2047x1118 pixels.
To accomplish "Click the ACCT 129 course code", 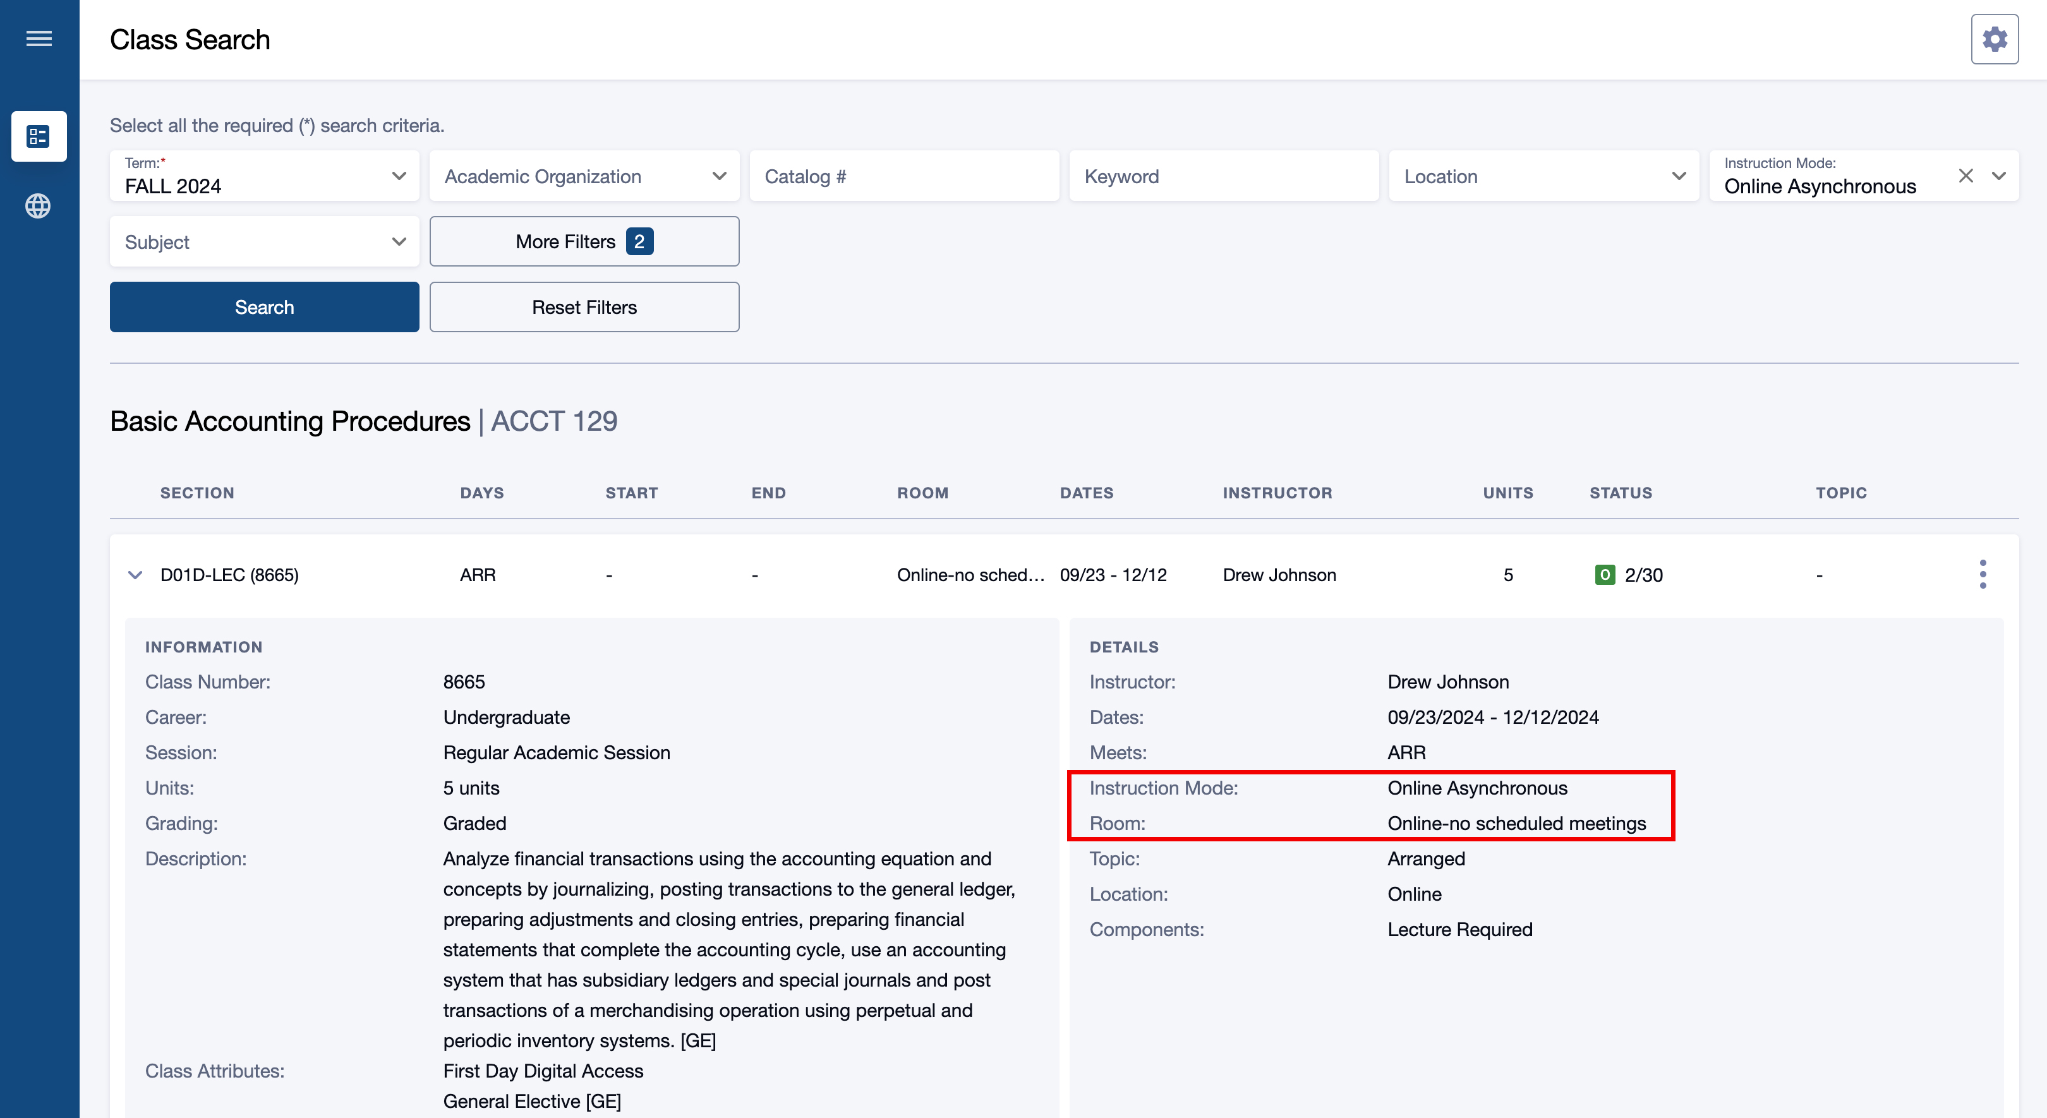I will point(554,420).
